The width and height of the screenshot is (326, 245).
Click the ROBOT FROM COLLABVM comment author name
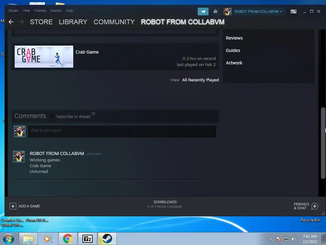(57, 153)
